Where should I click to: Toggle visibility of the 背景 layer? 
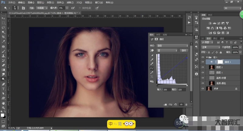click(203, 88)
